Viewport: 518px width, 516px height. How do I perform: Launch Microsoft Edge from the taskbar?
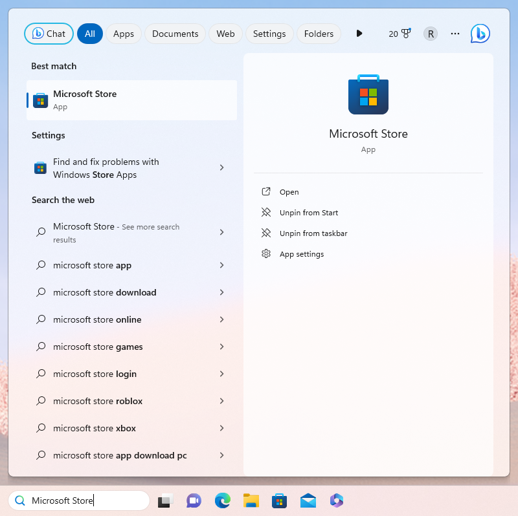[x=222, y=500]
